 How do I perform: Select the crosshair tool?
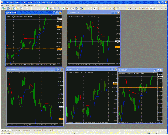[98, 9]
